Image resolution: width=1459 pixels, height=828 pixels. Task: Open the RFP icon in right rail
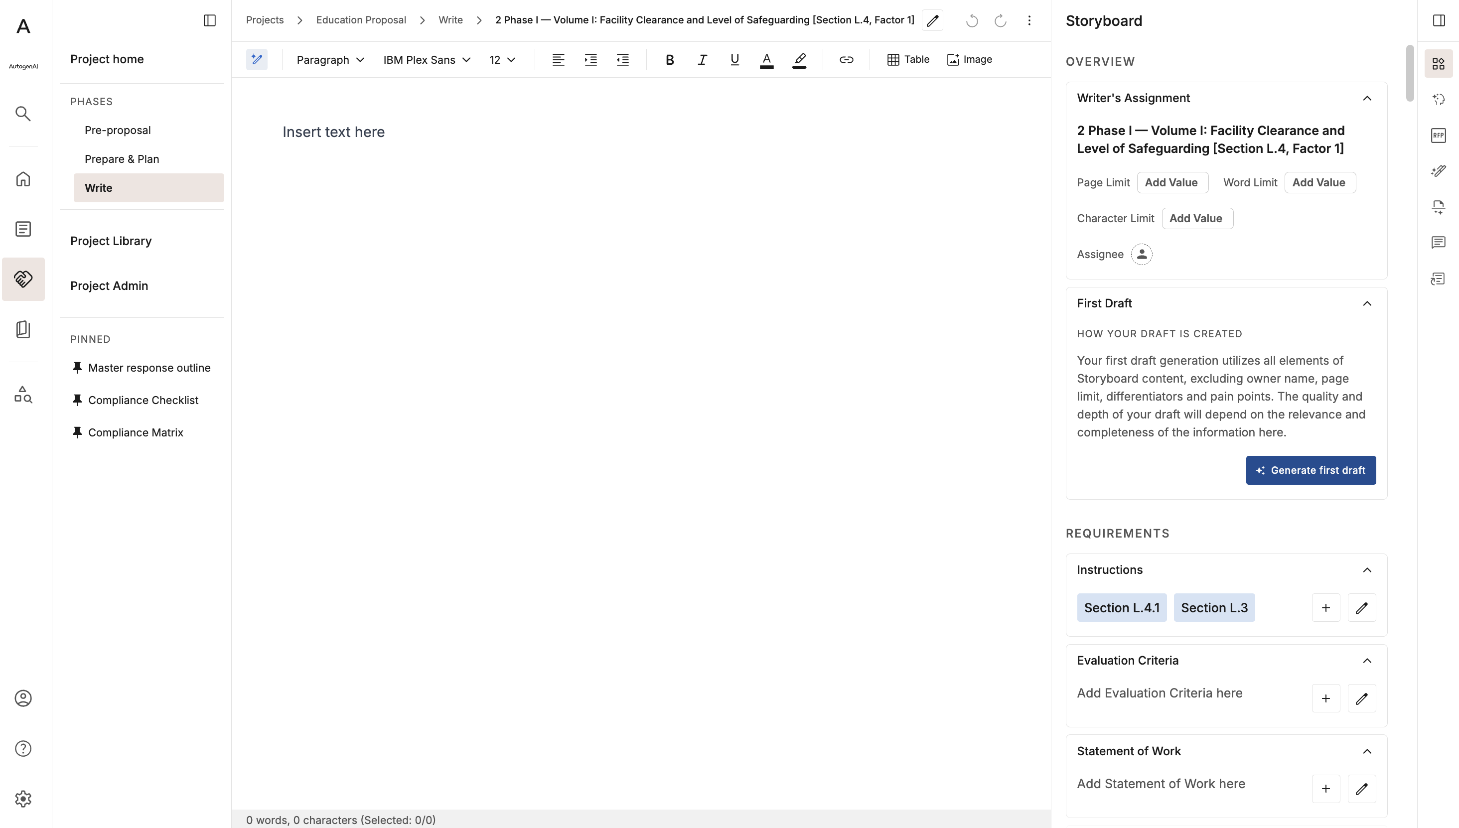point(1438,136)
